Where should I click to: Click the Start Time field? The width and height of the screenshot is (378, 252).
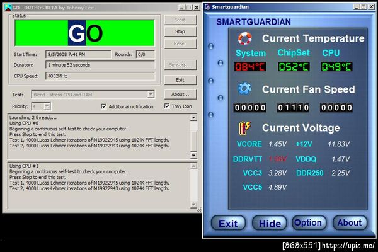(x=78, y=55)
